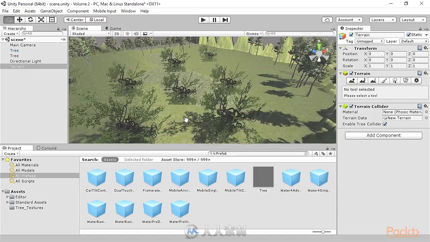
Task: Select the Move tool
Action: (19, 20)
